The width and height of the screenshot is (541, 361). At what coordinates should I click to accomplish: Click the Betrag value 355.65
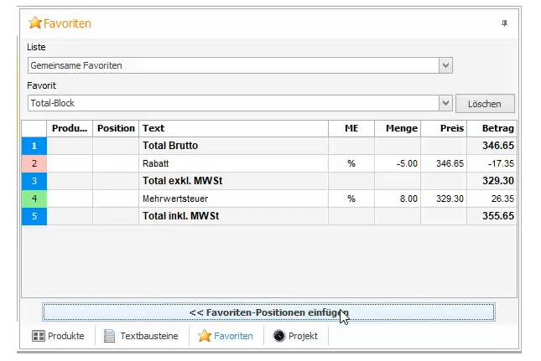point(498,216)
